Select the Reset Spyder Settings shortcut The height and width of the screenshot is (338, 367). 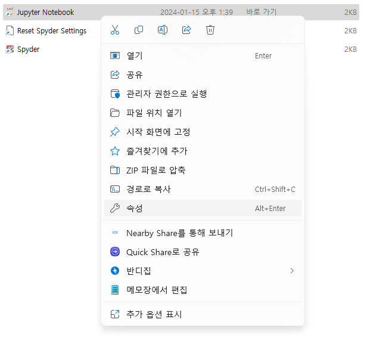[52, 30]
